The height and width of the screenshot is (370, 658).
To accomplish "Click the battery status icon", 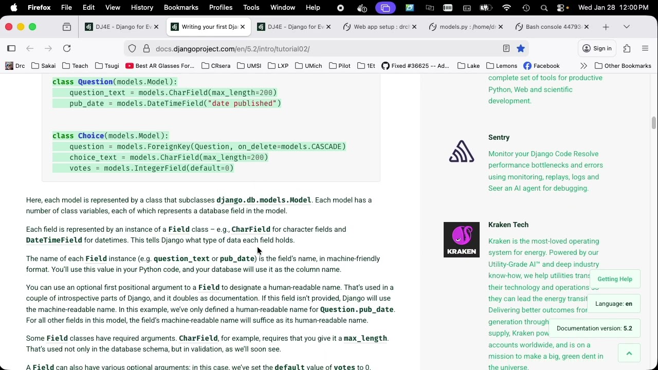I will (486, 8).
